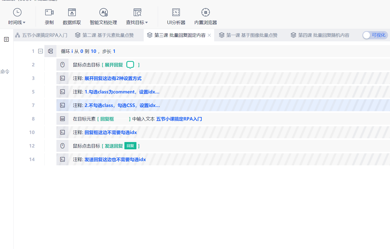Click the loop start value 0
390x249 pixels.
click(x=82, y=51)
